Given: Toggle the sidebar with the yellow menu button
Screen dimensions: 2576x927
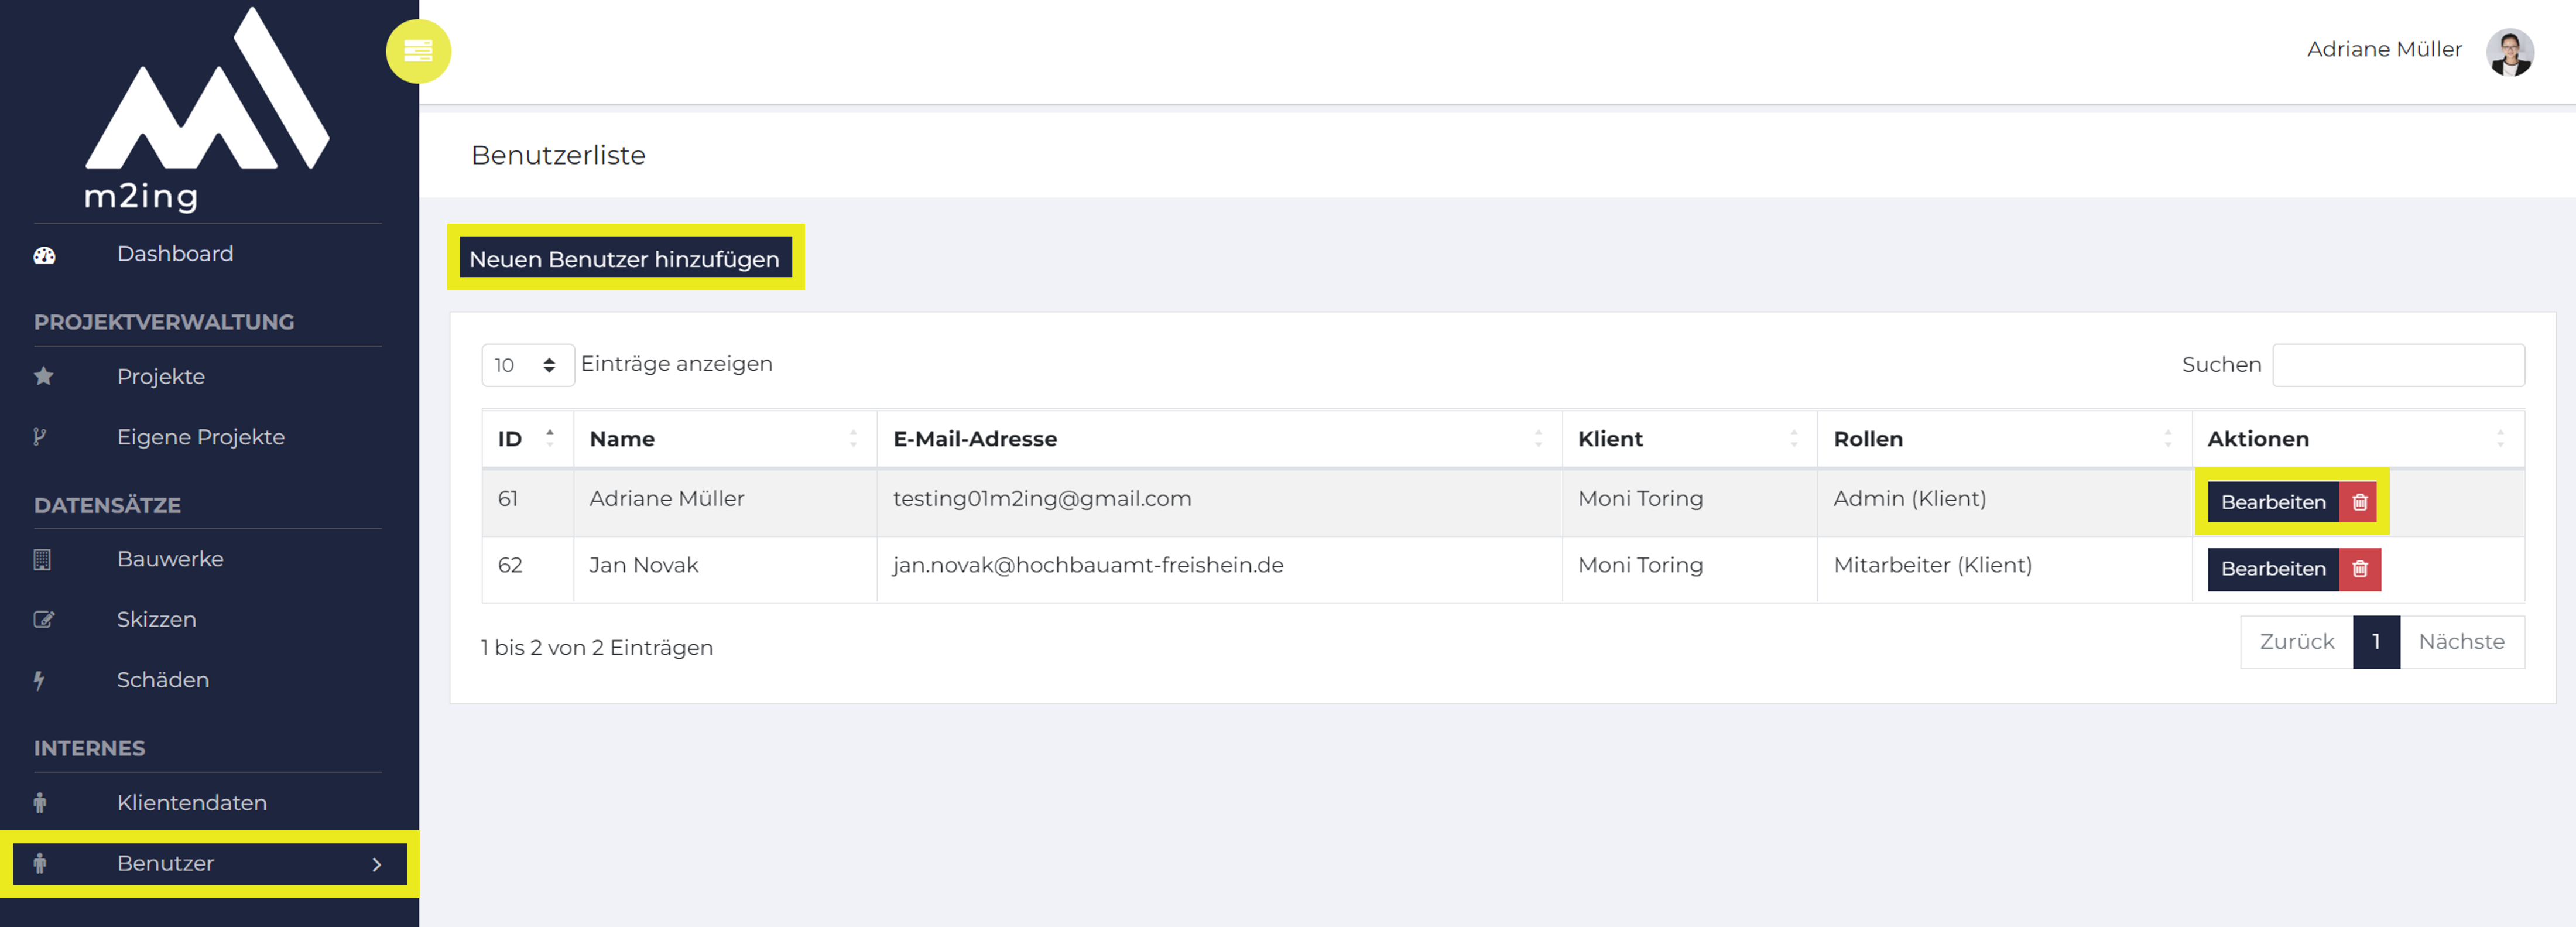Looking at the screenshot, I should (x=418, y=51).
